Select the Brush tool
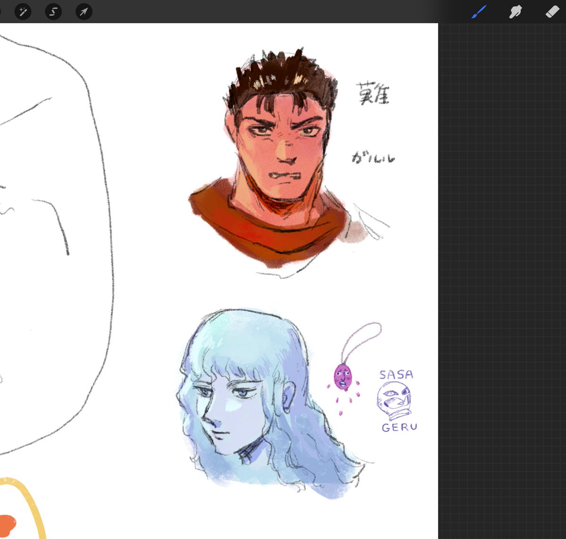 point(479,11)
